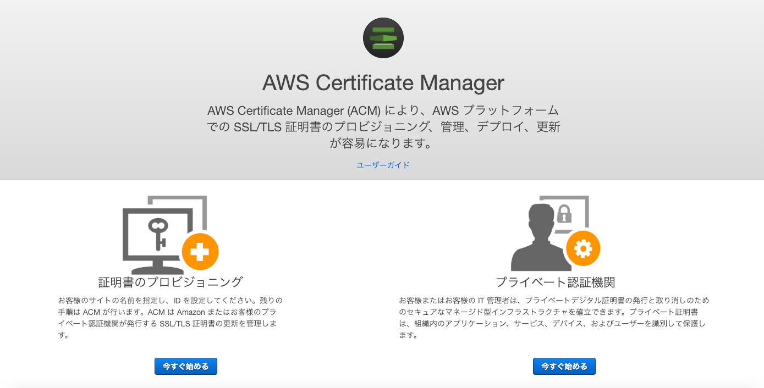Screen dimensions: 764x388
Task: Click the AWS Certificate Manager page title
Action: (382, 83)
